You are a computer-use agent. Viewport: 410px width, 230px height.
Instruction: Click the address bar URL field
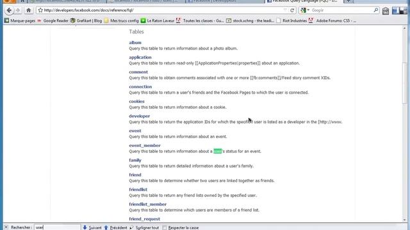(162, 10)
